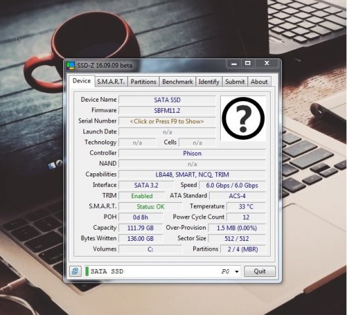The width and height of the screenshot is (347, 315).
Task: Click the Capabilities value 'LBA48, SMART, NCQ, TRIM'
Action: 192,175
